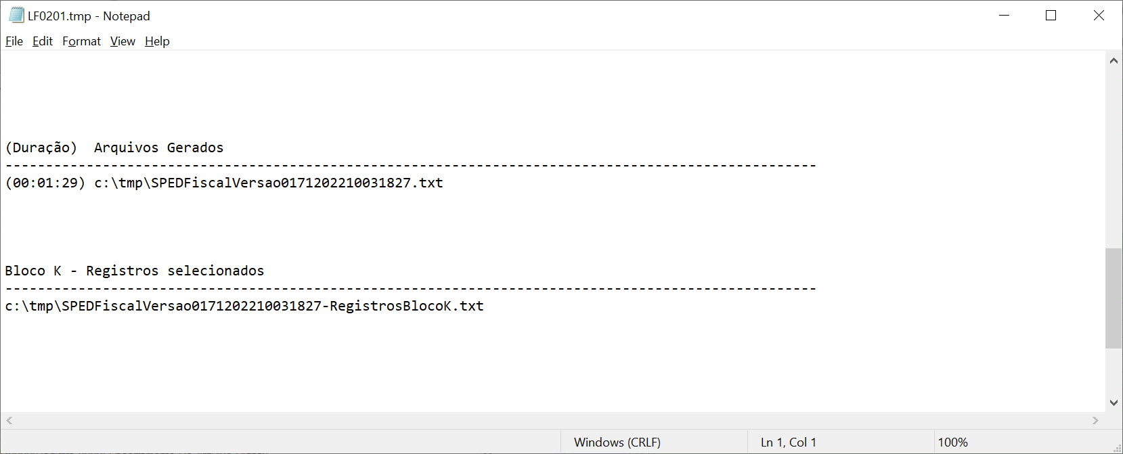1123x454 pixels.
Task: Click the vertical scroll up arrow
Action: pyautogui.click(x=1114, y=61)
